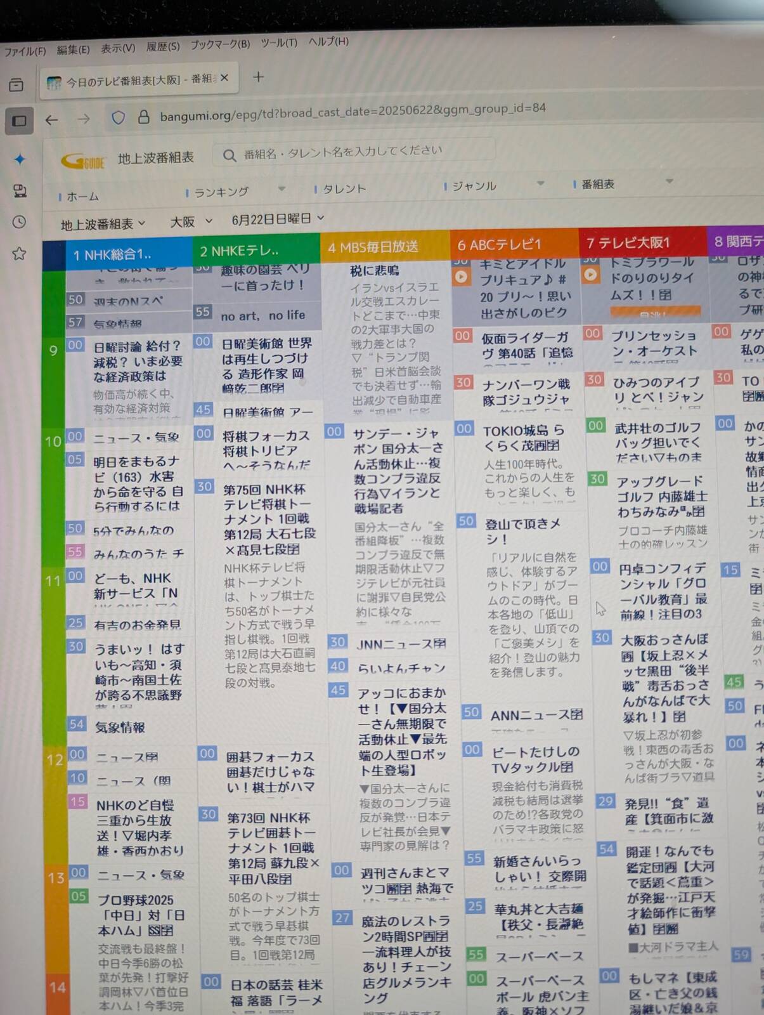Viewport: 764px width, 1015px height.
Task: Toggle the browser sidebar panel icon
Action: point(19,121)
